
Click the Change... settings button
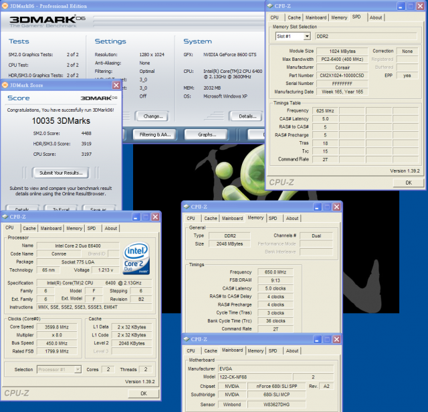(153, 116)
